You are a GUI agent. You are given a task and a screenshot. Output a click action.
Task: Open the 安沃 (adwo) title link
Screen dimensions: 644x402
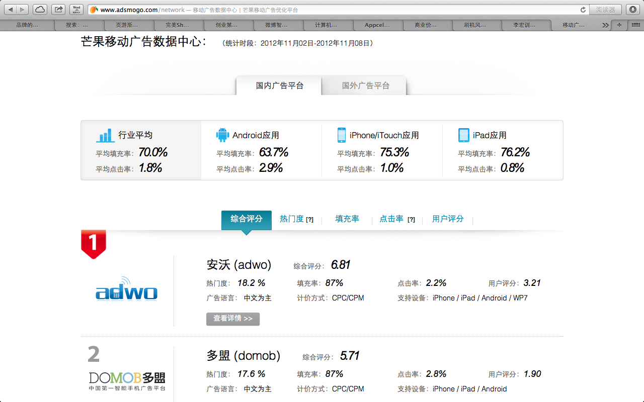pos(239,265)
